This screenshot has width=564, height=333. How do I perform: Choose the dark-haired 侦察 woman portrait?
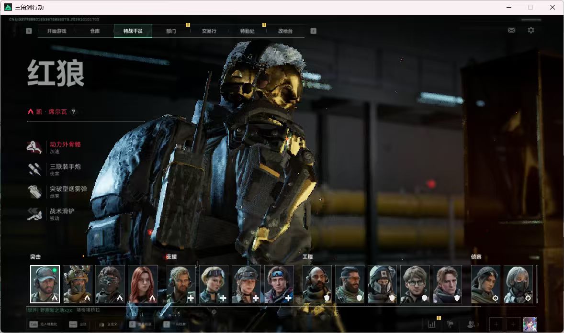[x=485, y=284]
